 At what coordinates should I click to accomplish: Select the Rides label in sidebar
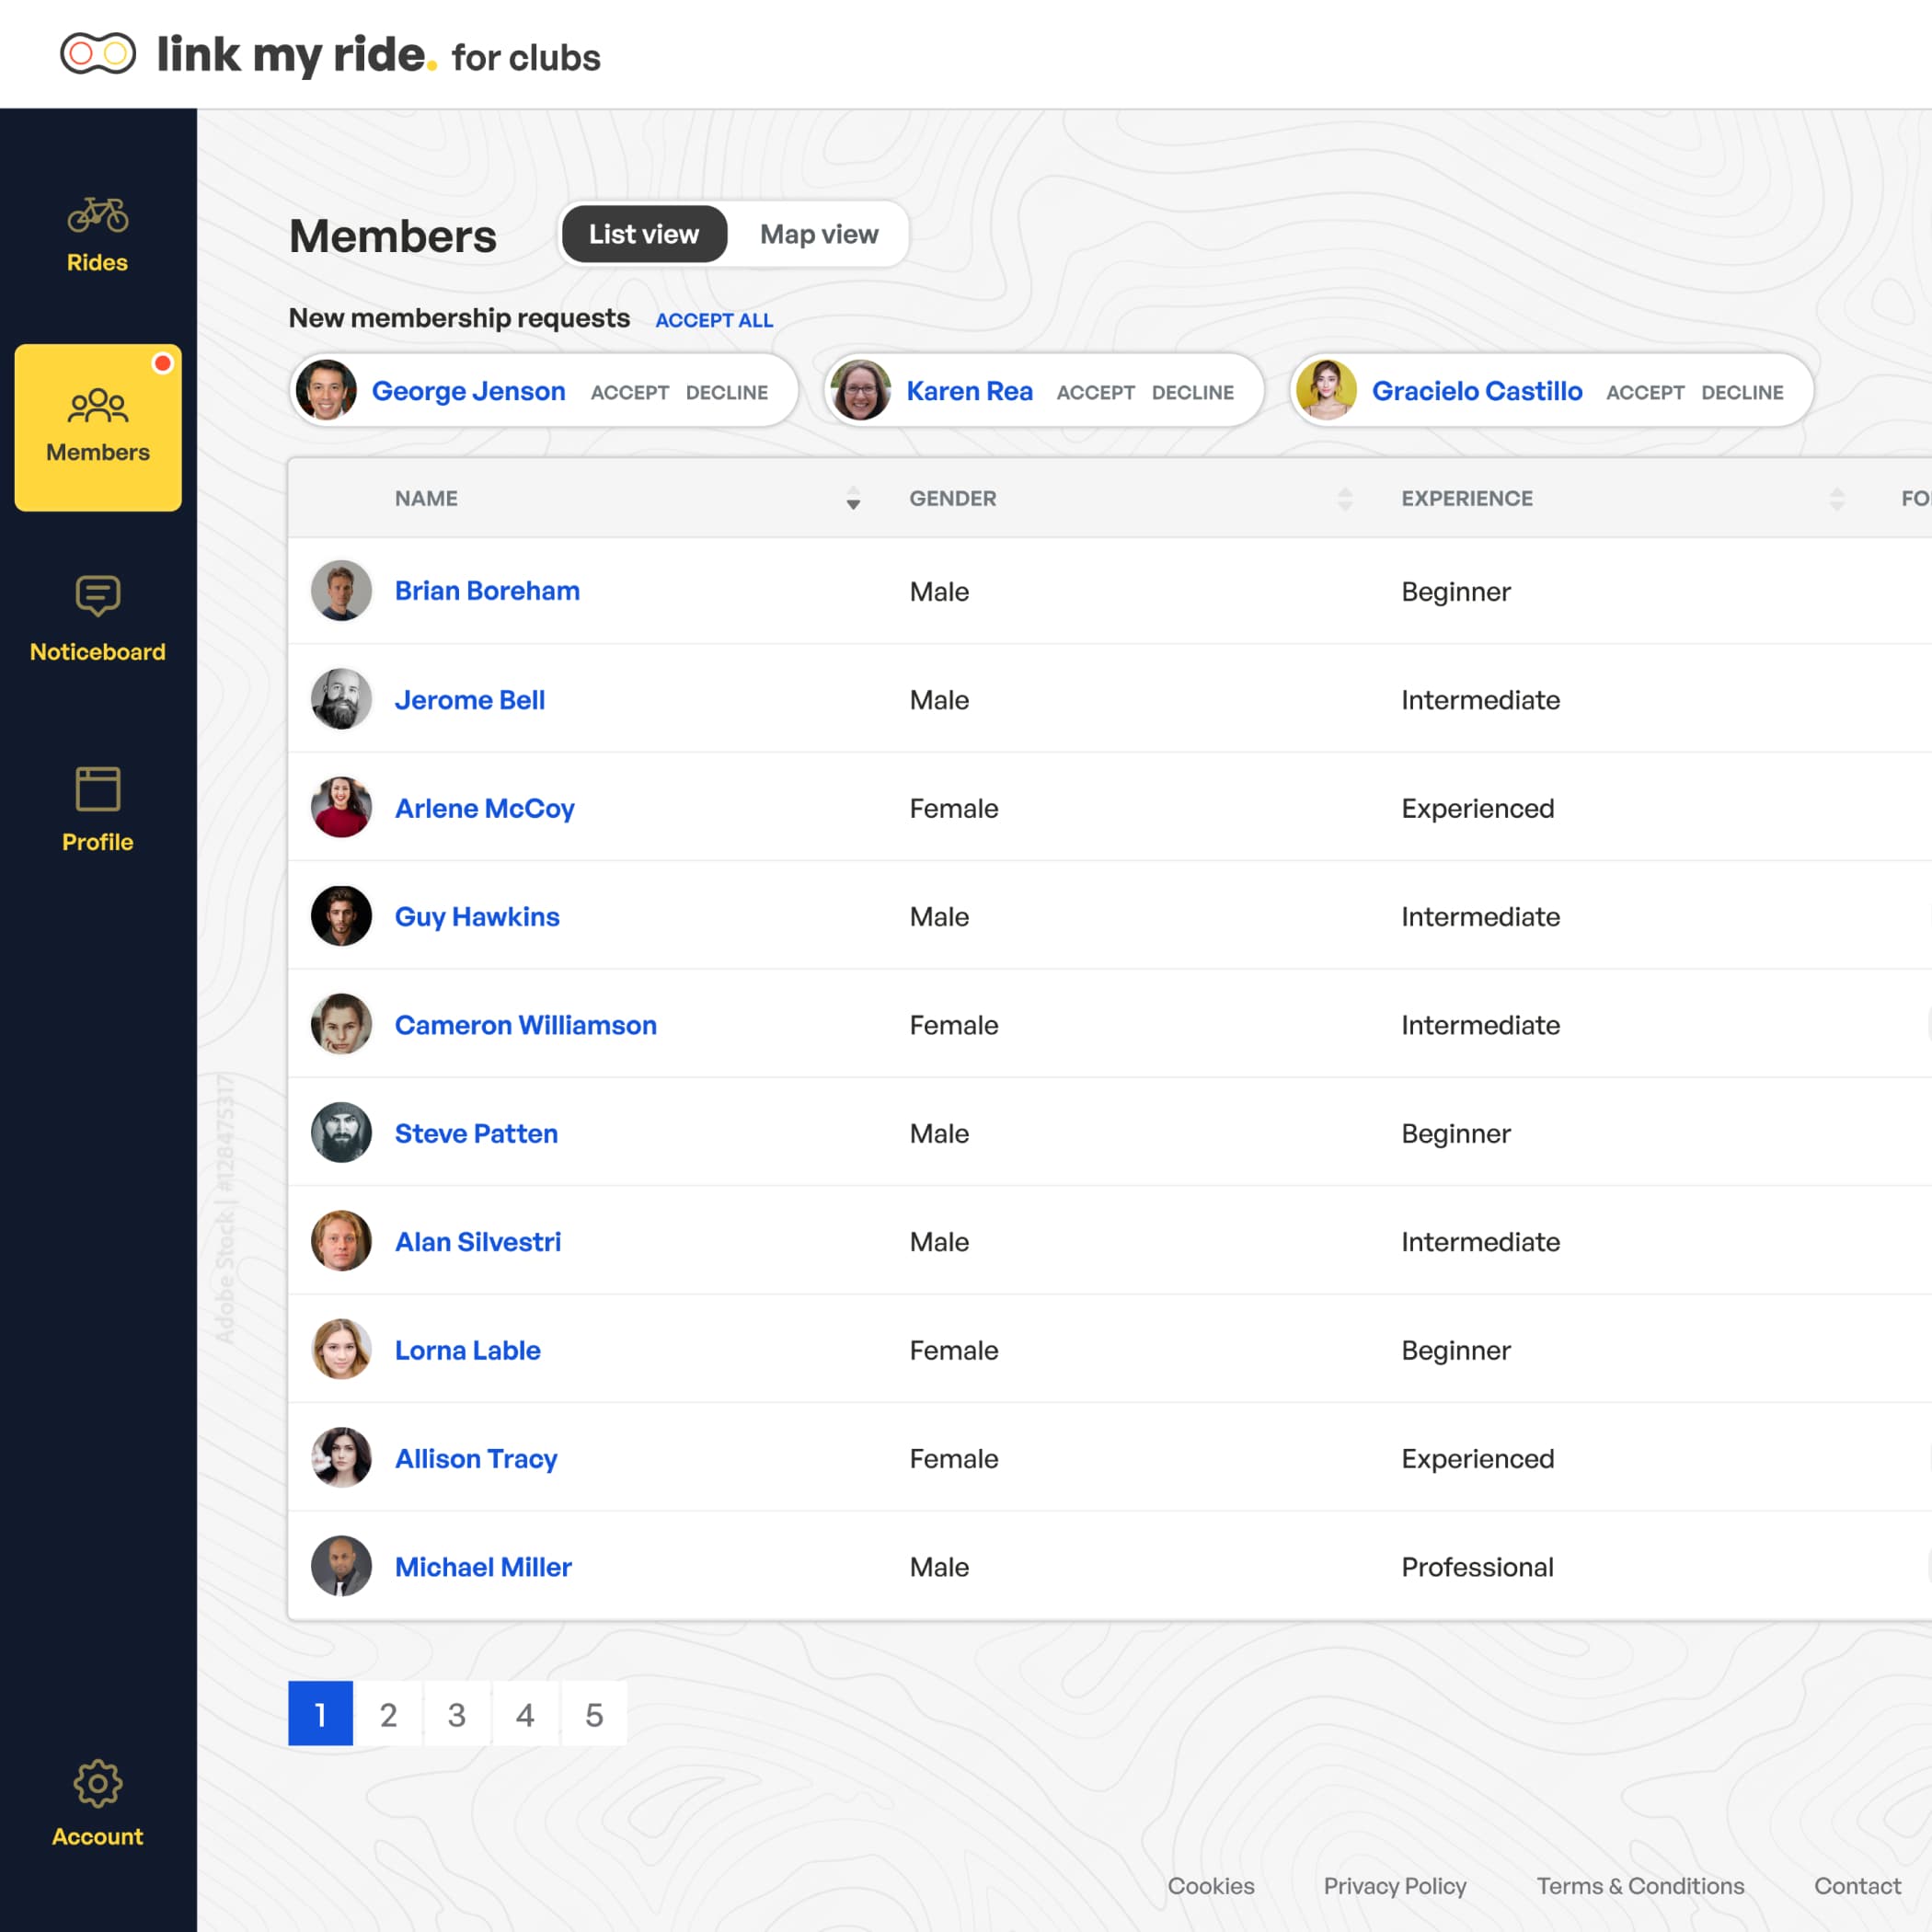coord(97,262)
